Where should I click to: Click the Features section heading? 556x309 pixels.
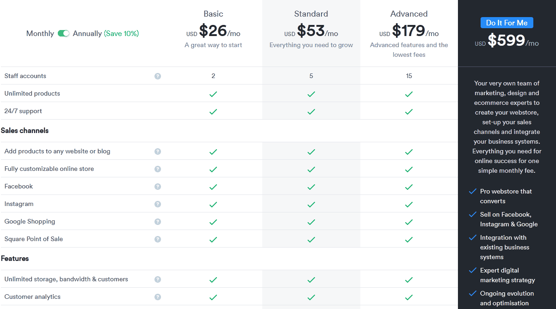coord(15,259)
